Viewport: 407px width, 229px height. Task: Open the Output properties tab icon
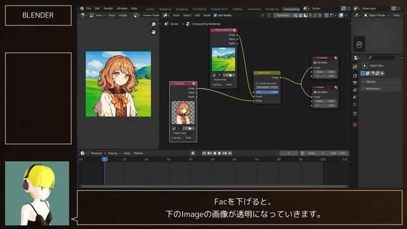tap(355, 83)
